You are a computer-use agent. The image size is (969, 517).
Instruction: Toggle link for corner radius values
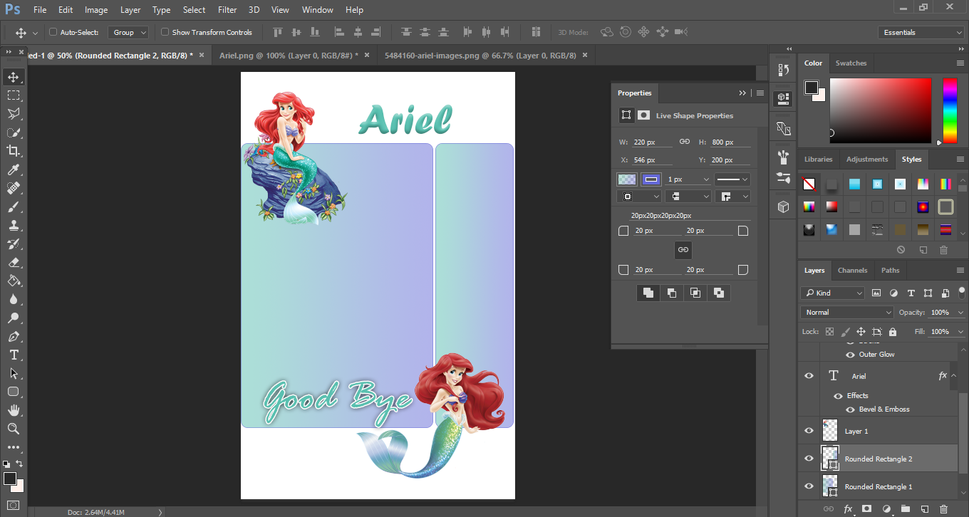pyautogui.click(x=683, y=250)
